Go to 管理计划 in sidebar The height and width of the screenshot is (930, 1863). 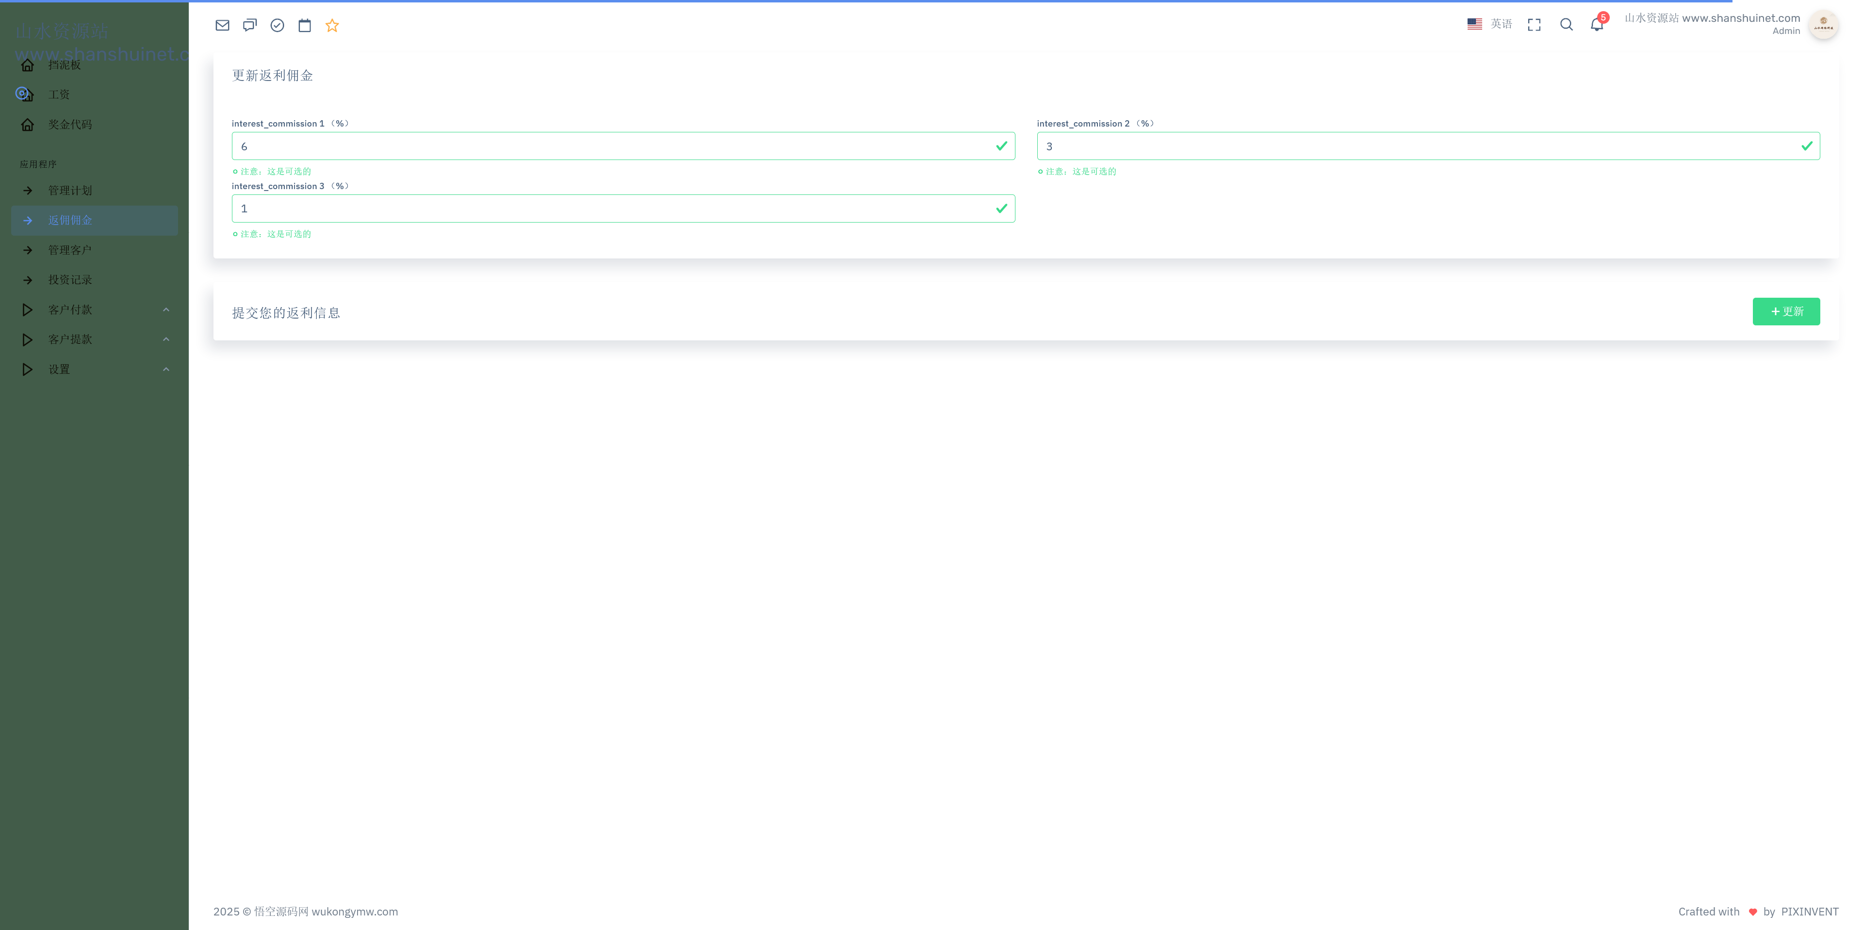(70, 190)
